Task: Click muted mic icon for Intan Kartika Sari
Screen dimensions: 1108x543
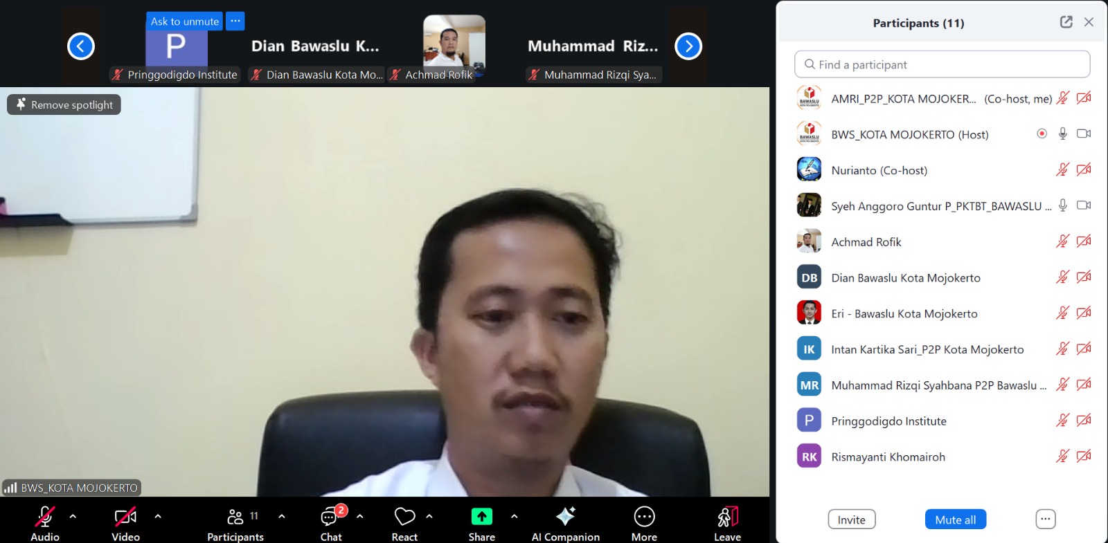Action: [x=1063, y=349]
